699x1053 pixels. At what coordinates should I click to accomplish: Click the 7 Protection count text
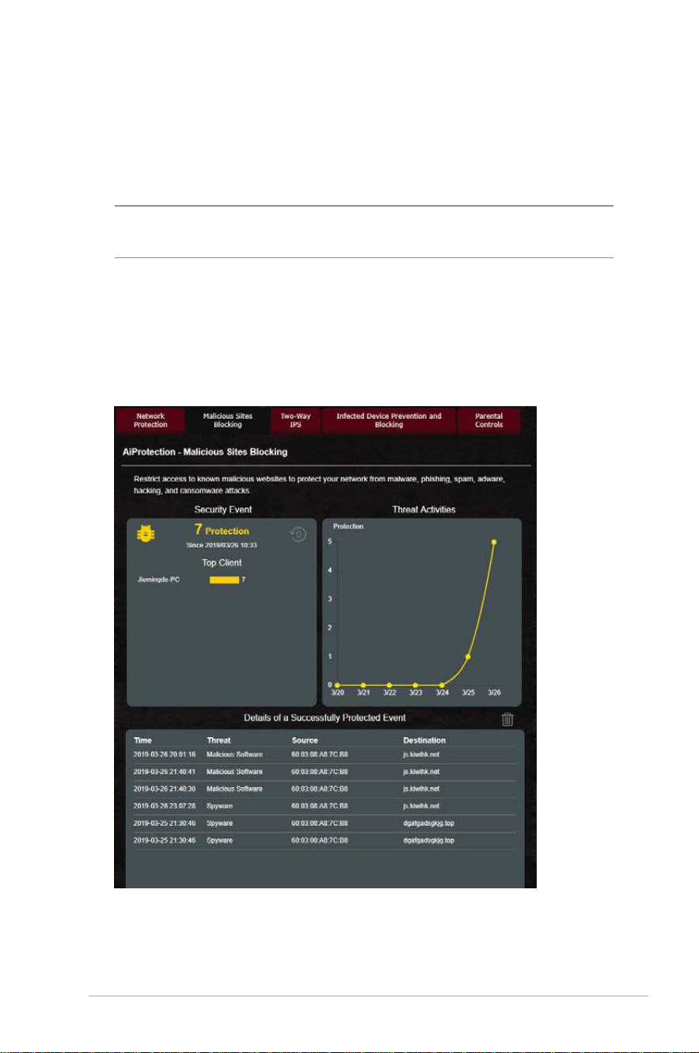222,530
